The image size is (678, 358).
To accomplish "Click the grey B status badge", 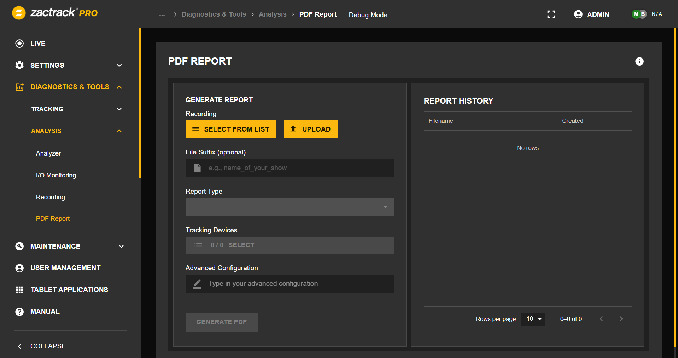I will coord(643,14).
